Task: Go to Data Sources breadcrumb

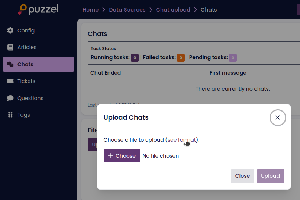Action: click(127, 10)
